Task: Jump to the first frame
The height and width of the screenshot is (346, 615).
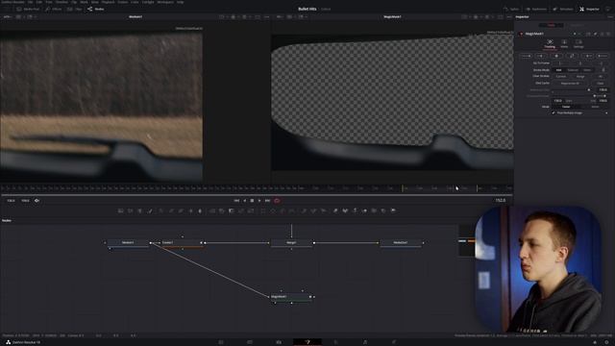Action: [236, 201]
